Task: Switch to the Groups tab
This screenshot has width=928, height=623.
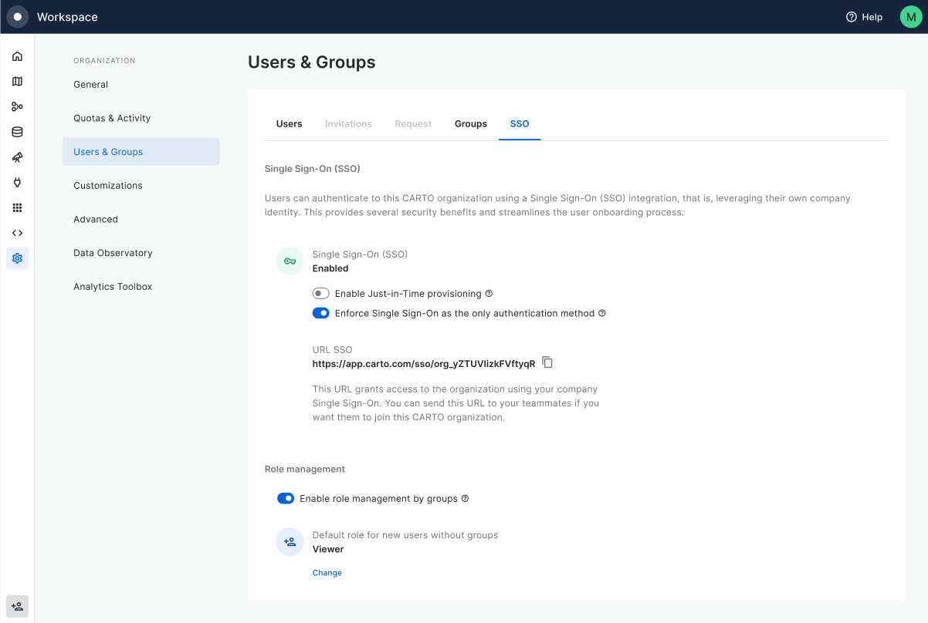Action: [x=470, y=124]
